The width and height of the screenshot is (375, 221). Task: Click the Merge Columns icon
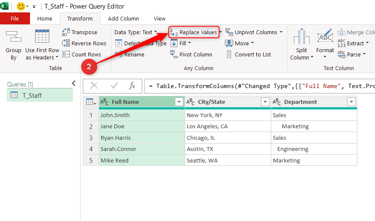341,32
